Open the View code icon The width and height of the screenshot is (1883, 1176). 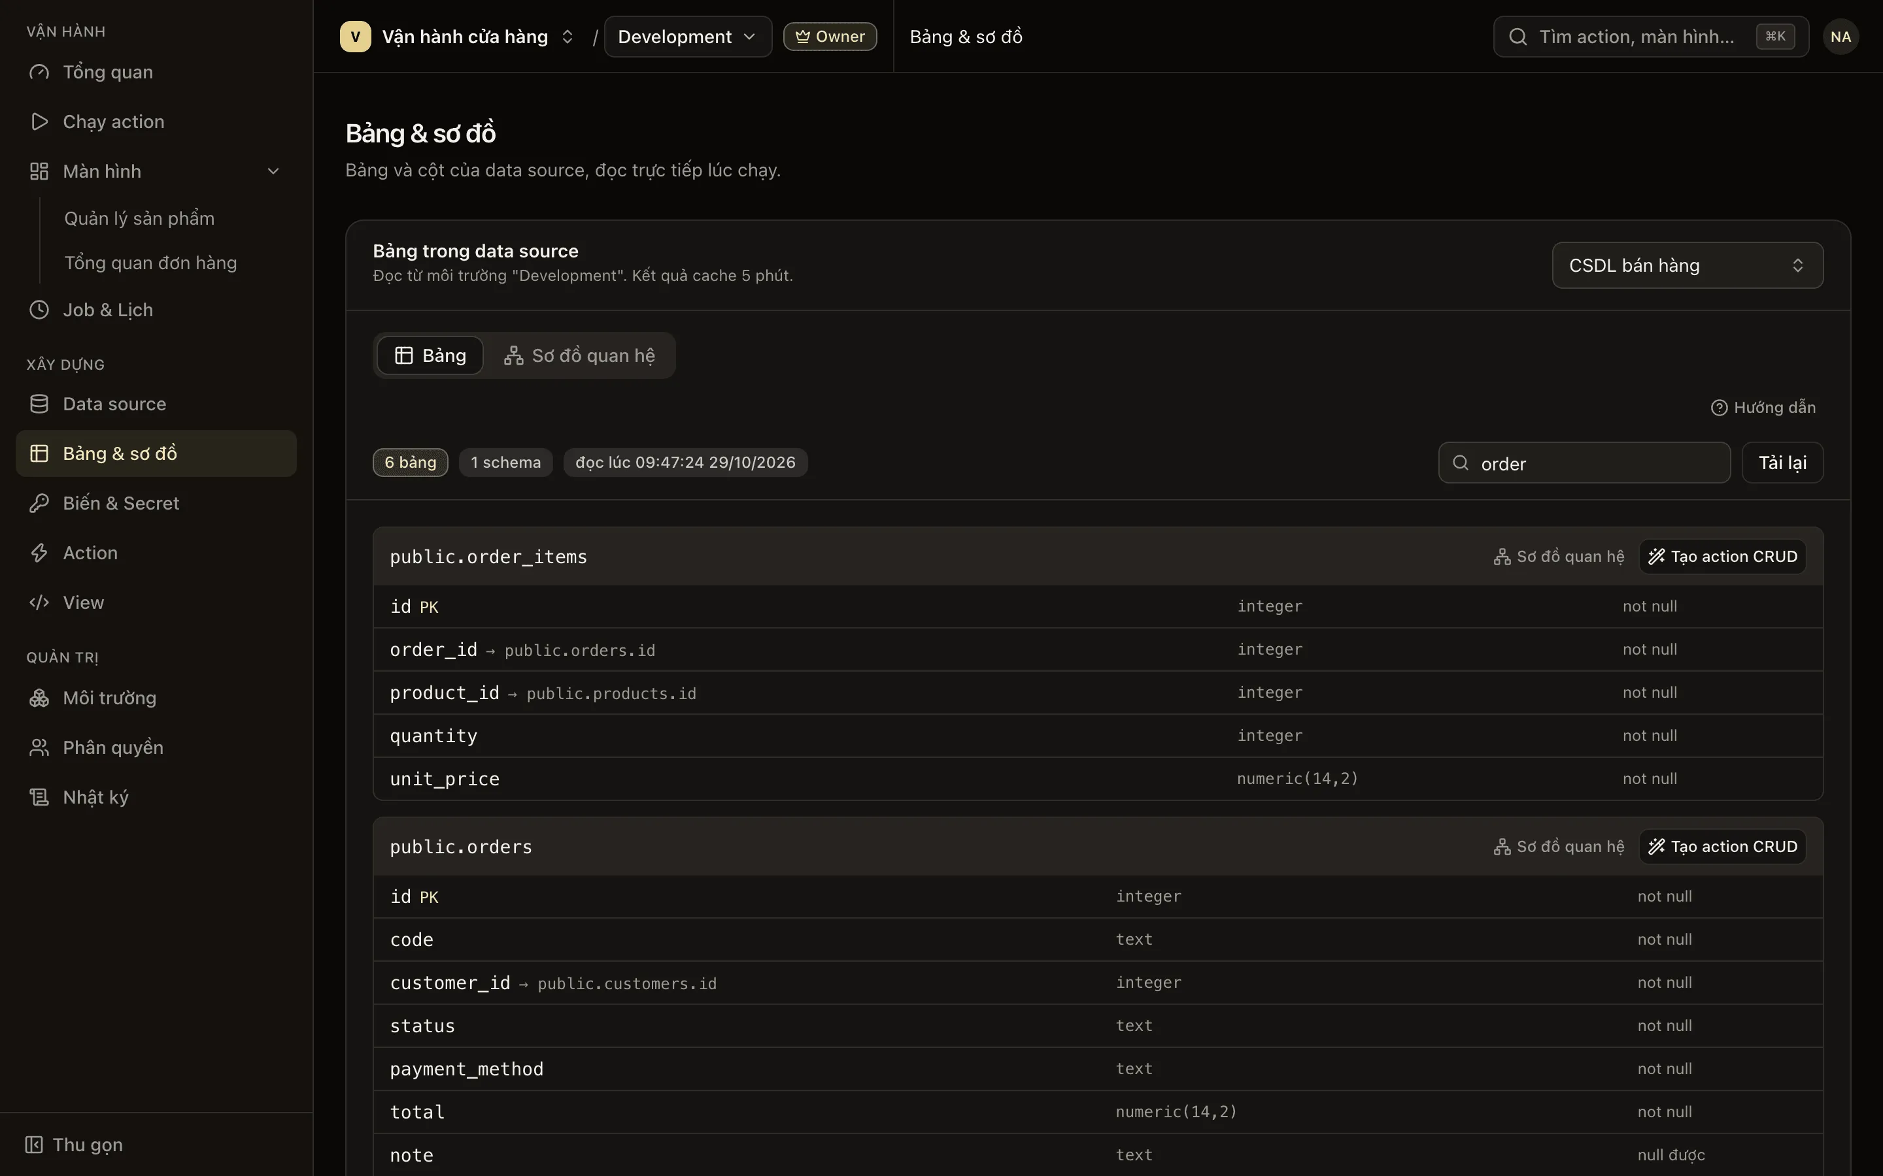pyautogui.click(x=39, y=603)
